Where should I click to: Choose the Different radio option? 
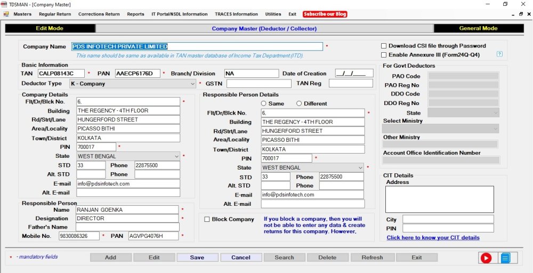299,103
